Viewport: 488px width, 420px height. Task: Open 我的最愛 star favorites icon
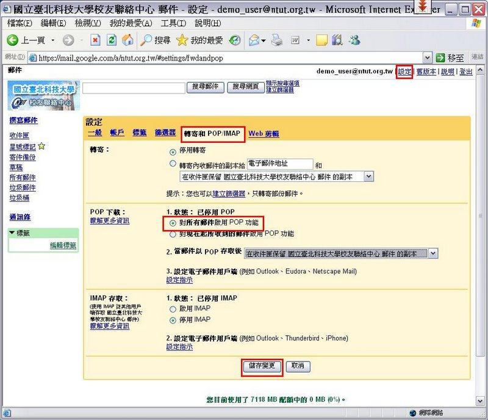(182, 40)
